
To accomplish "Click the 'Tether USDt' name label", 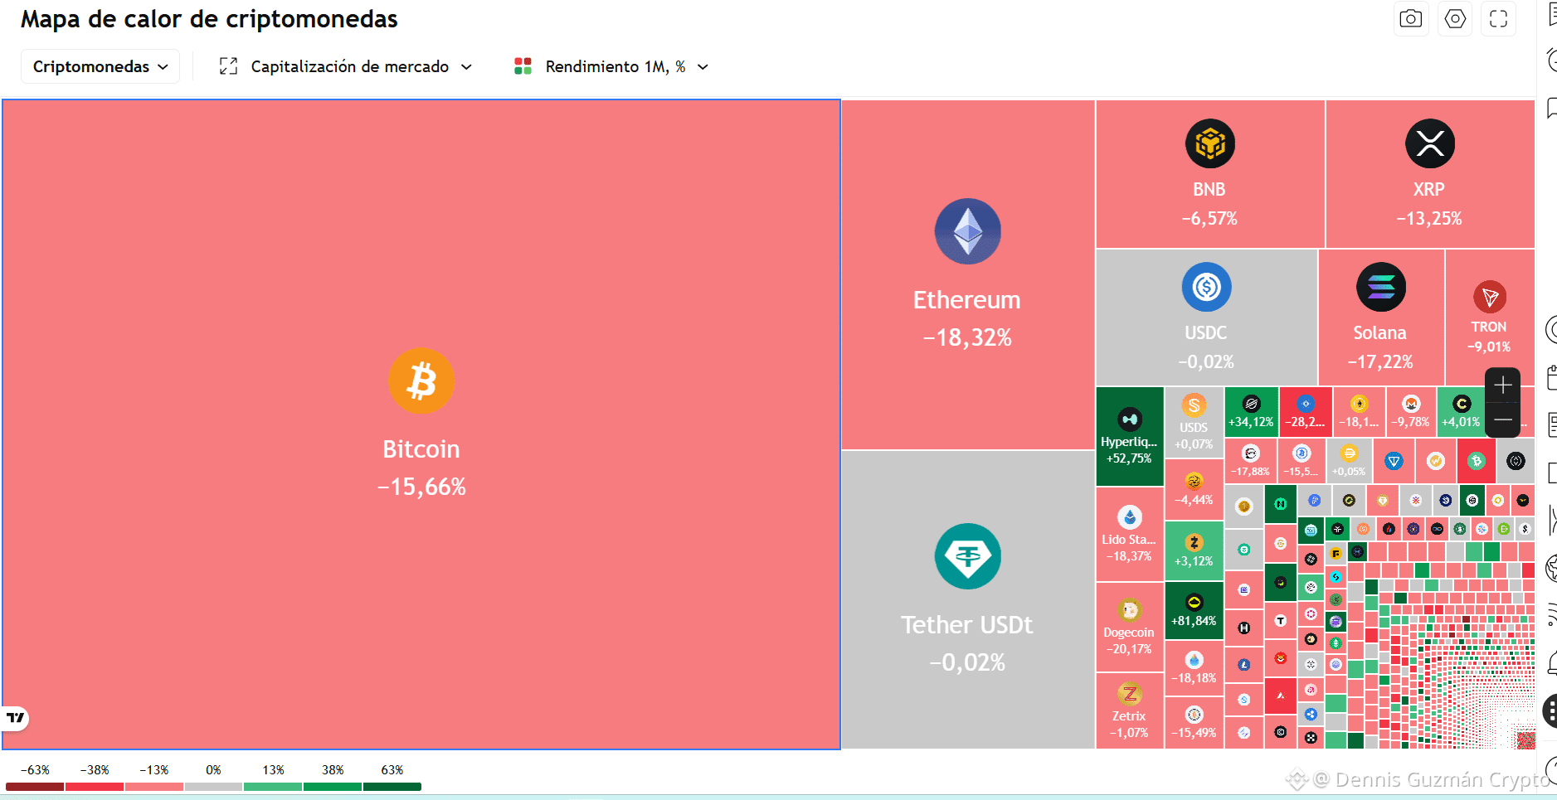I will click(967, 625).
